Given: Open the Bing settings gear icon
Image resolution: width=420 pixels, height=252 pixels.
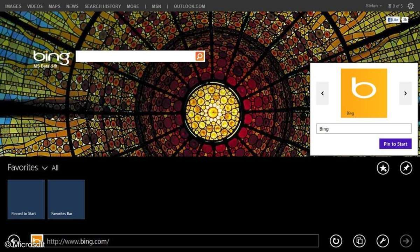Looking at the screenshot, I should click(411, 6).
